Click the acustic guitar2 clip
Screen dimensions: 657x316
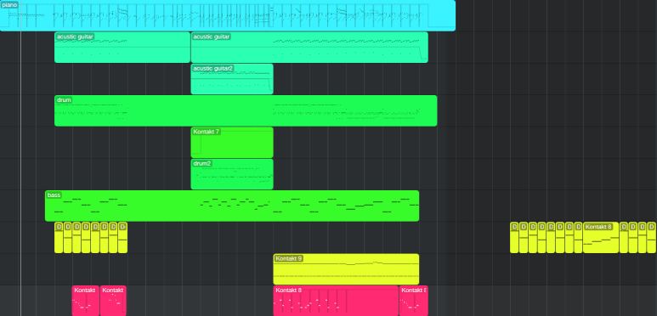(x=232, y=79)
